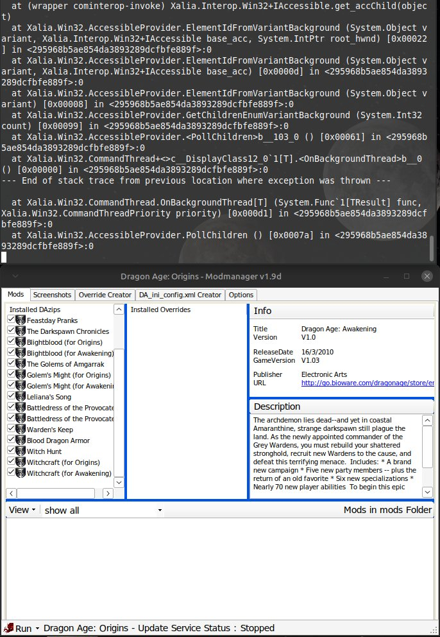Click the Run button
440x637 pixels.
point(18,629)
